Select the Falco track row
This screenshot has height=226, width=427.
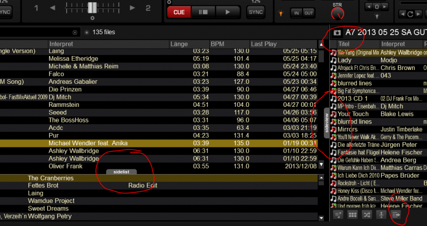pos(159,74)
